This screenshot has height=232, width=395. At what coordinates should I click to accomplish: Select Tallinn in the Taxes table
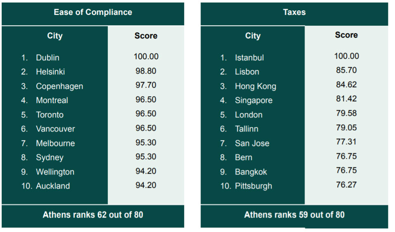tap(247, 129)
